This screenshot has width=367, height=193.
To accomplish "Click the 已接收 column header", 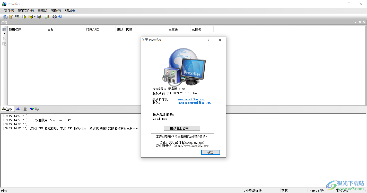I will tap(202, 29).
